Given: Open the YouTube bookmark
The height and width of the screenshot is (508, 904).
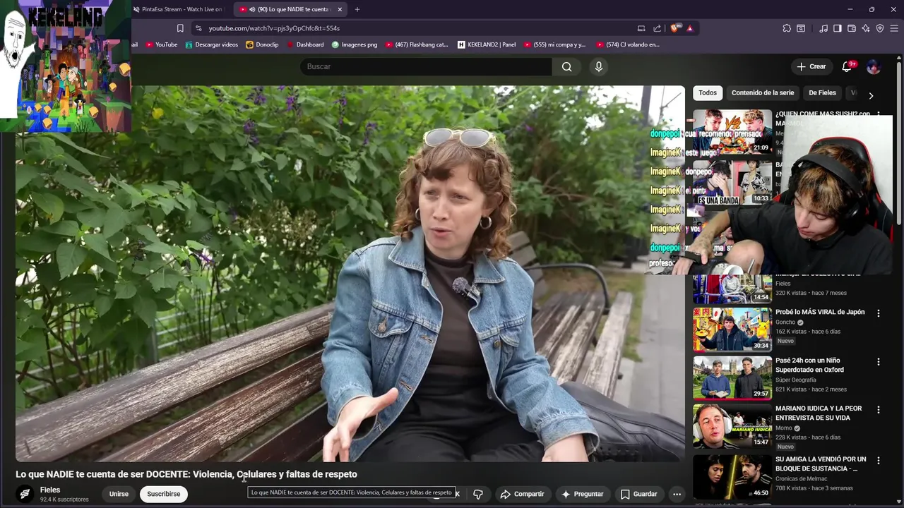Looking at the screenshot, I should (x=162, y=44).
